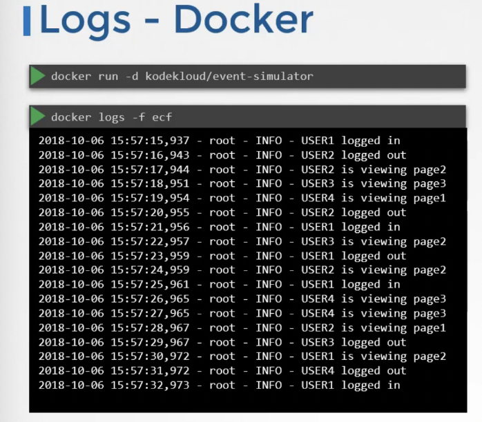Click the 15:57:16,943 USER2 logged out line
Screen dimensions: 482x422
point(222,155)
